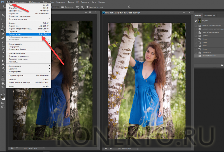Switch to Наборы кистей tab

click(x=209, y=15)
